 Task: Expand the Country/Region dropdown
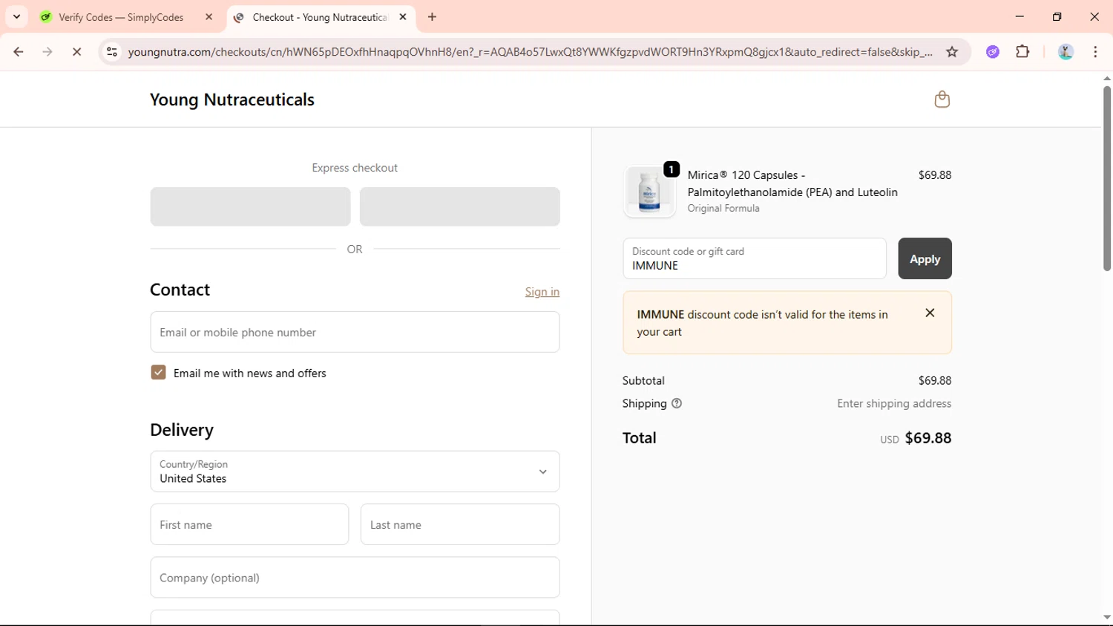click(x=355, y=472)
